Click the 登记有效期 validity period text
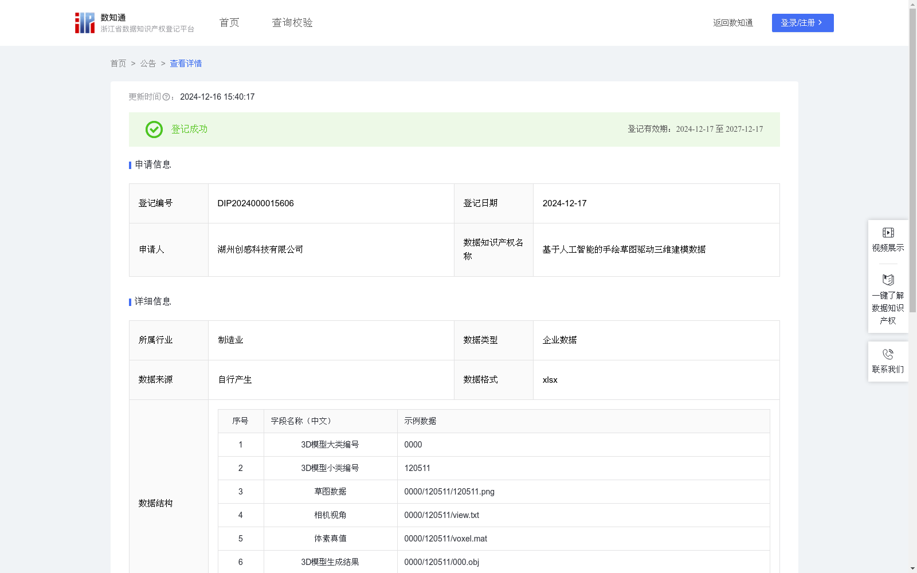 pos(695,129)
